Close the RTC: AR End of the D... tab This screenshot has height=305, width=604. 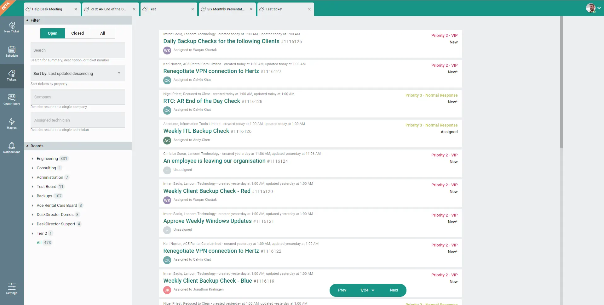click(134, 9)
